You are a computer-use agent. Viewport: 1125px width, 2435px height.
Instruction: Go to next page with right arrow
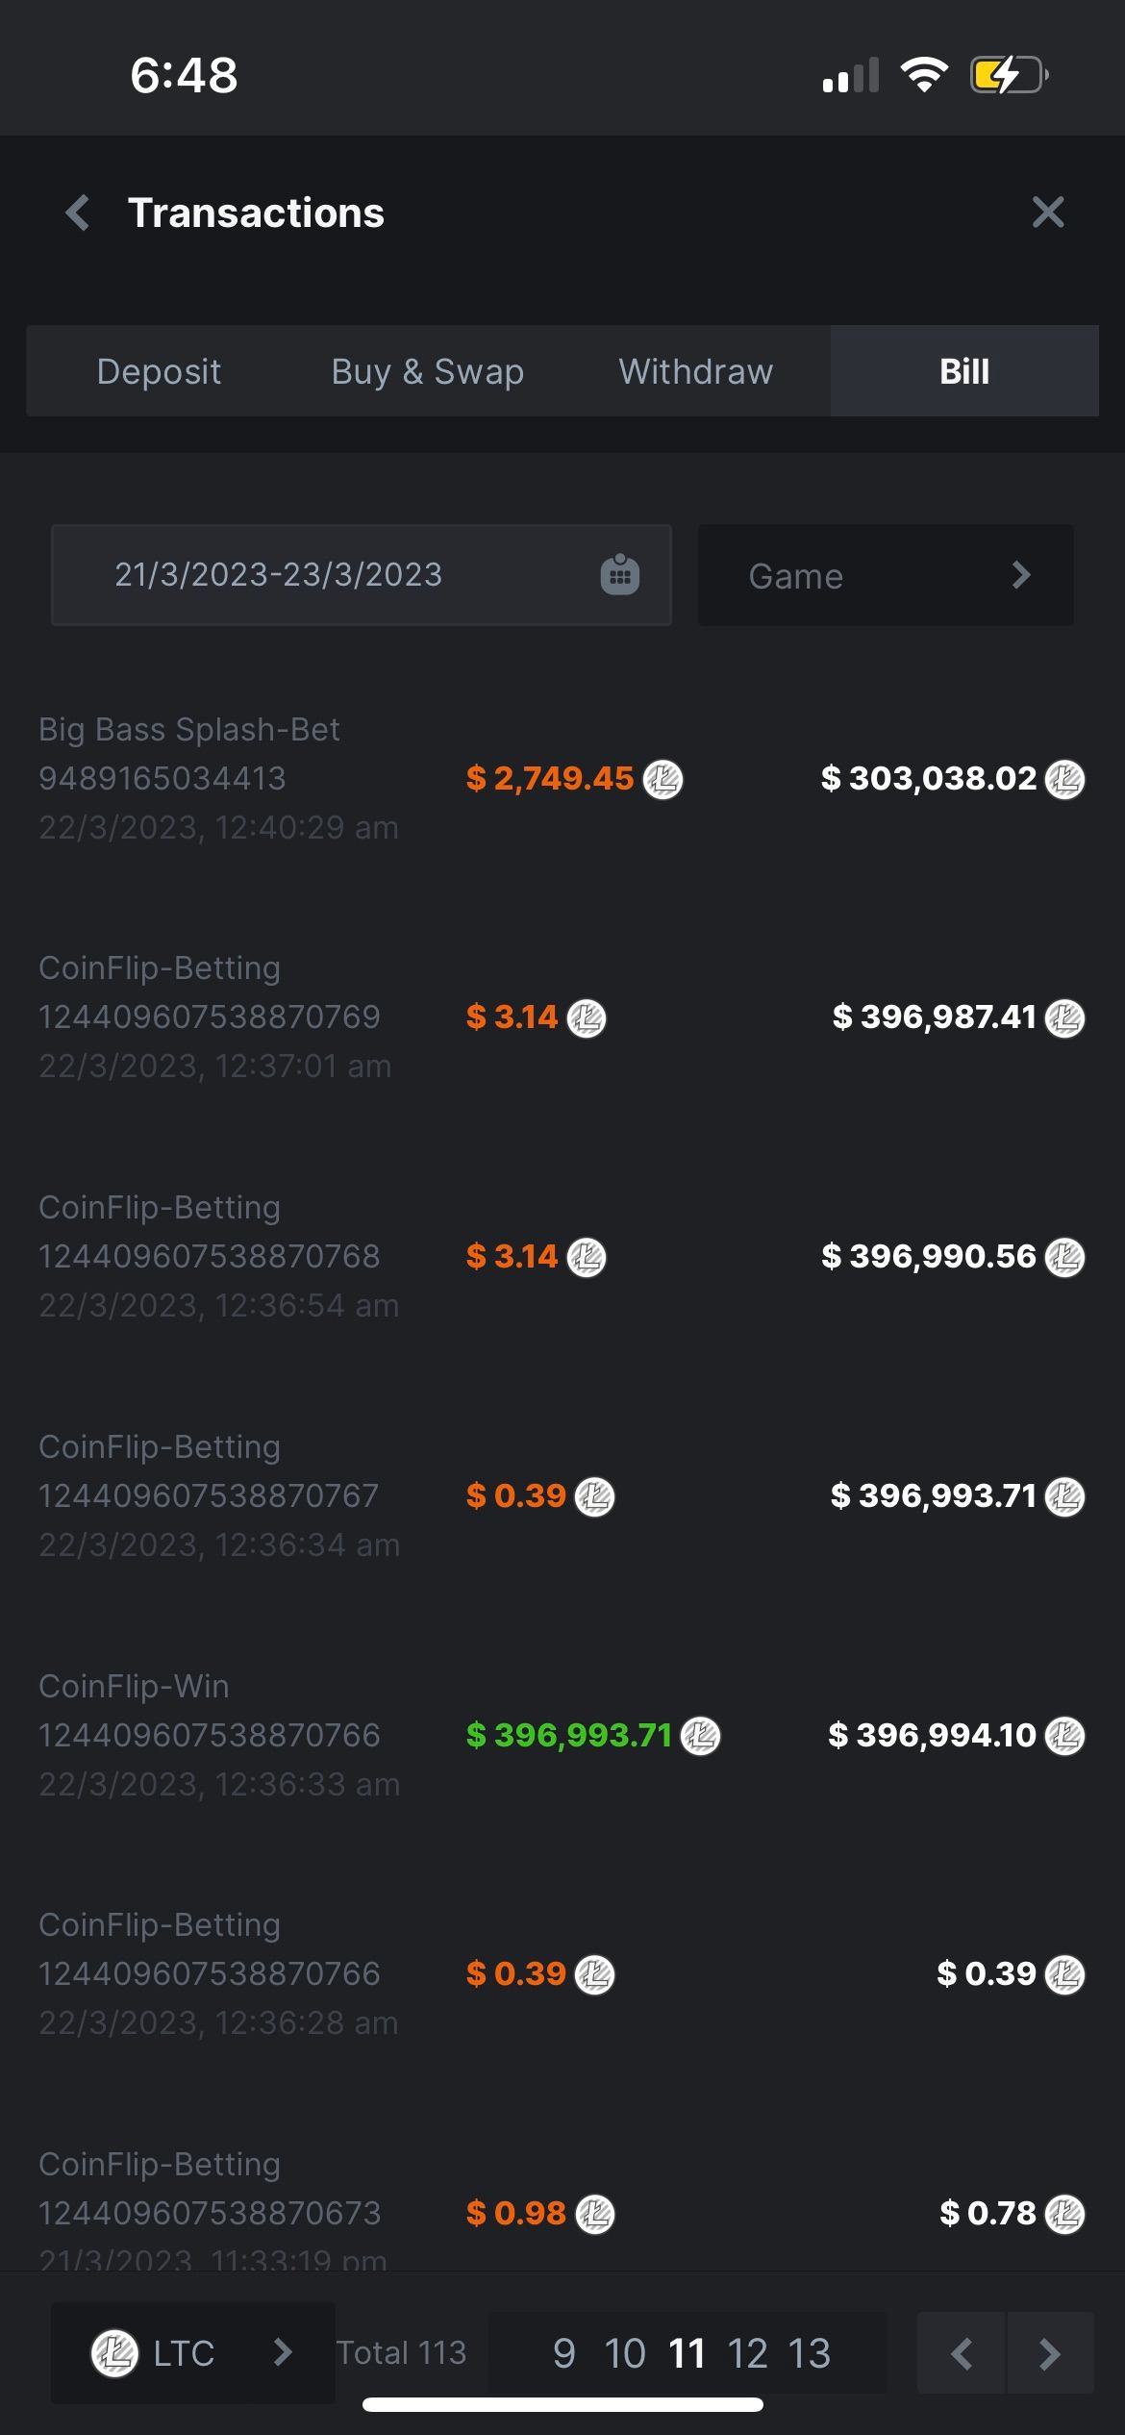point(1050,2353)
